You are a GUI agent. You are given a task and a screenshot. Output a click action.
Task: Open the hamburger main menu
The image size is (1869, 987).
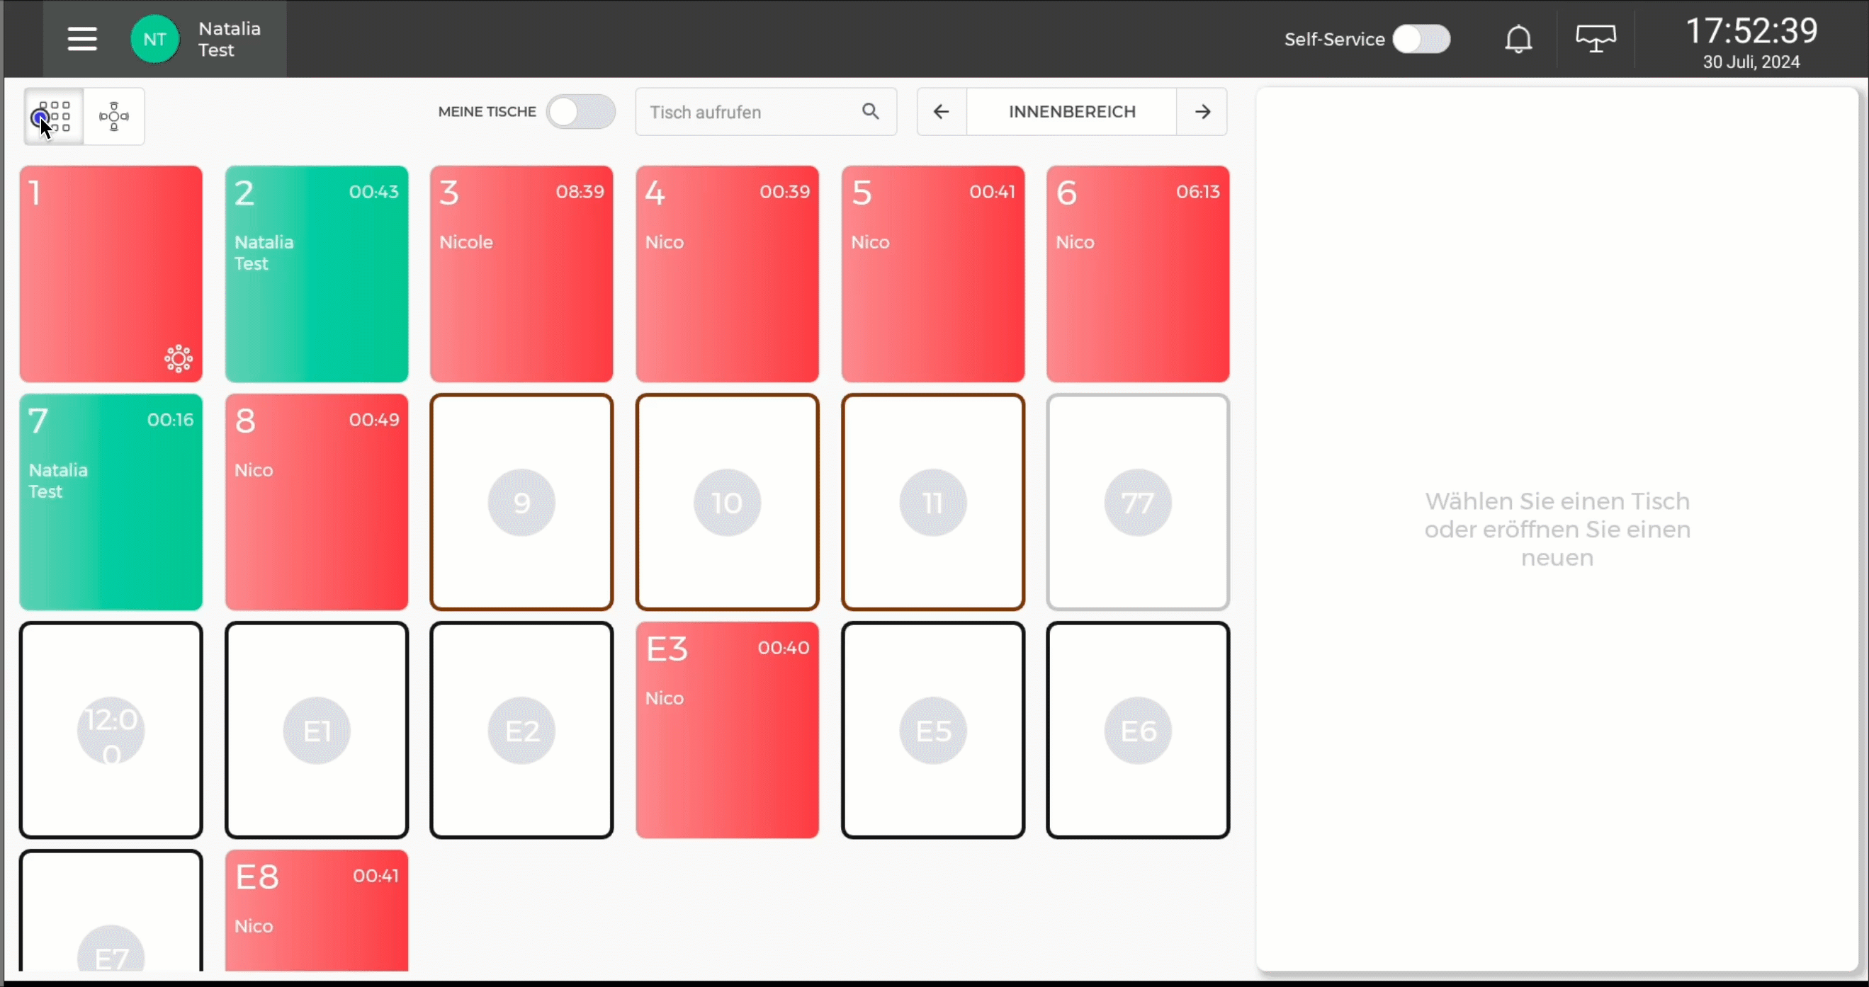82,39
